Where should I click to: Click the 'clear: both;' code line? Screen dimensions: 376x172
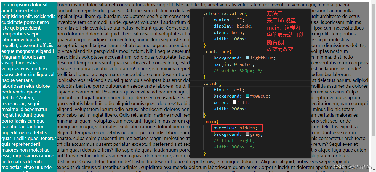[229, 32]
